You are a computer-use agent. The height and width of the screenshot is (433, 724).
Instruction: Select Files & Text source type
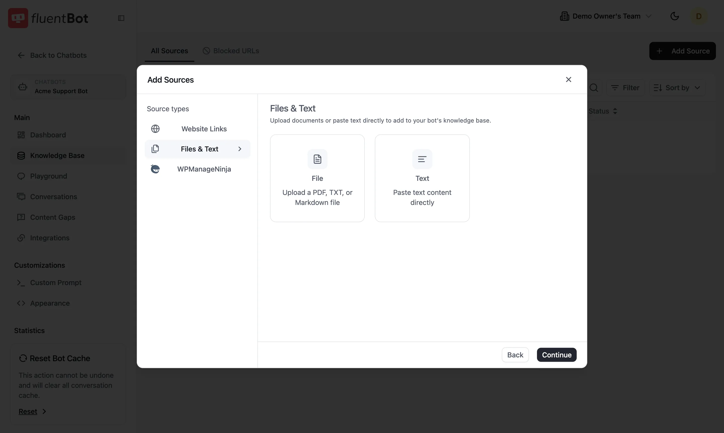click(x=197, y=149)
